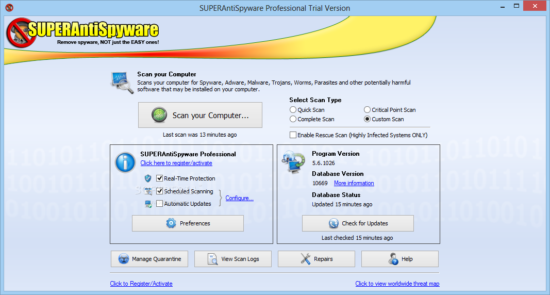Enable Rescue Scan checkbox
Screen dimensions: 550x295
pyautogui.click(x=293, y=135)
